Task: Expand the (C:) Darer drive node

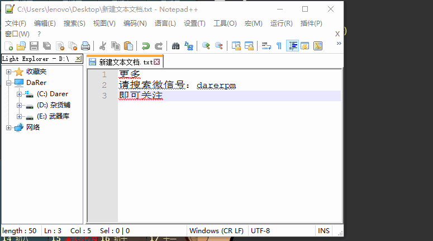Action: (19, 94)
